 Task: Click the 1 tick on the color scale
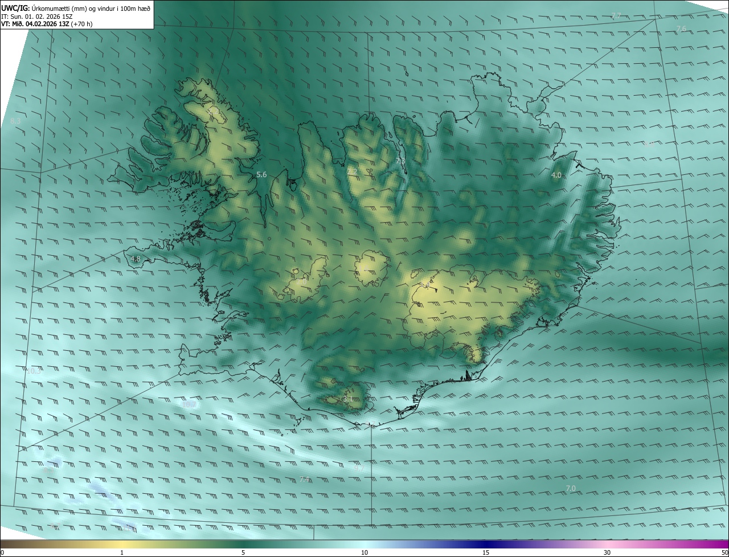[x=122, y=553]
